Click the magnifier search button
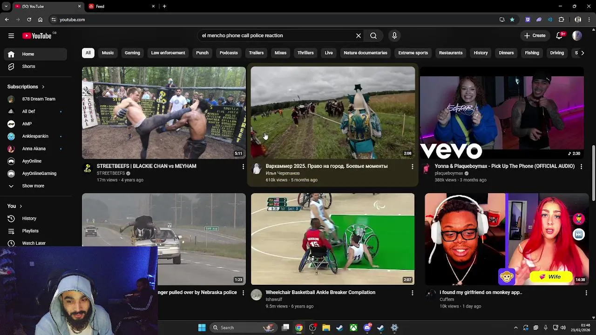Image resolution: width=596 pixels, height=335 pixels. click(x=373, y=35)
